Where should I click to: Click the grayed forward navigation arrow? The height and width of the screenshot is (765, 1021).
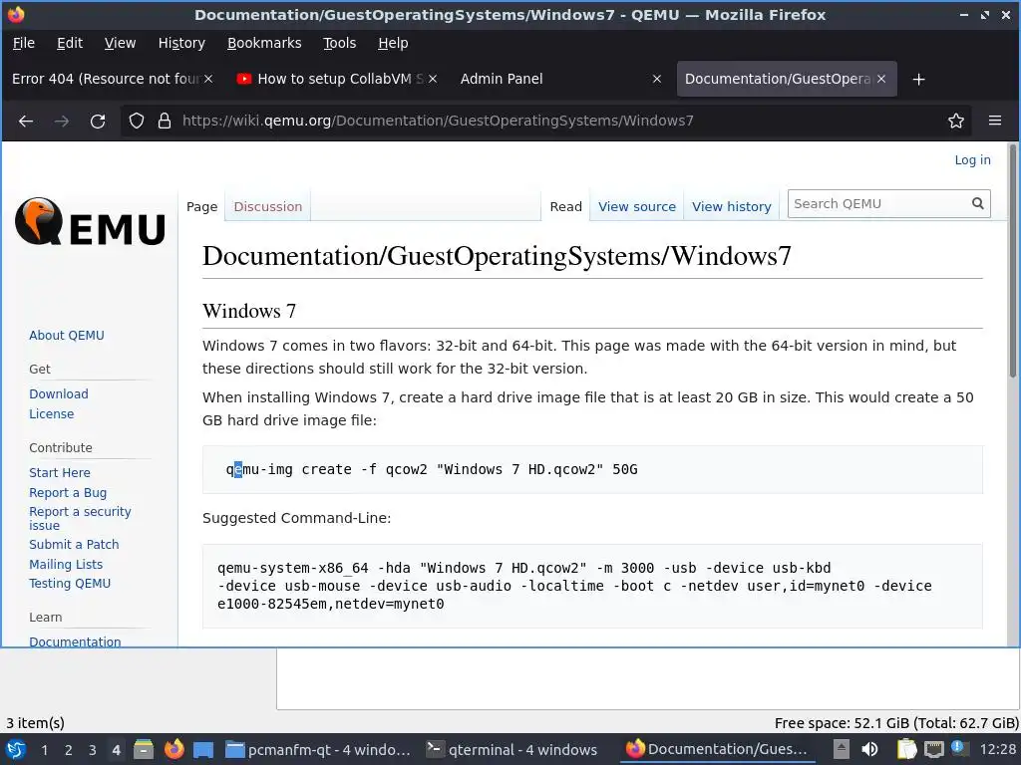62,121
